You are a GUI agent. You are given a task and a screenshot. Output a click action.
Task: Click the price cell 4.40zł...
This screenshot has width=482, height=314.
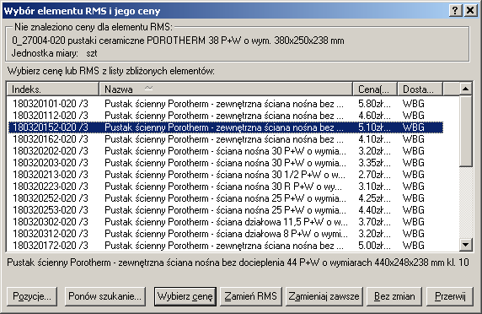point(374,210)
